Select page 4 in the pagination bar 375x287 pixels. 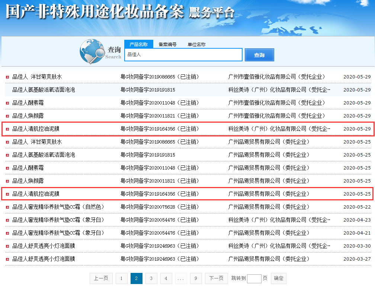[166, 278]
